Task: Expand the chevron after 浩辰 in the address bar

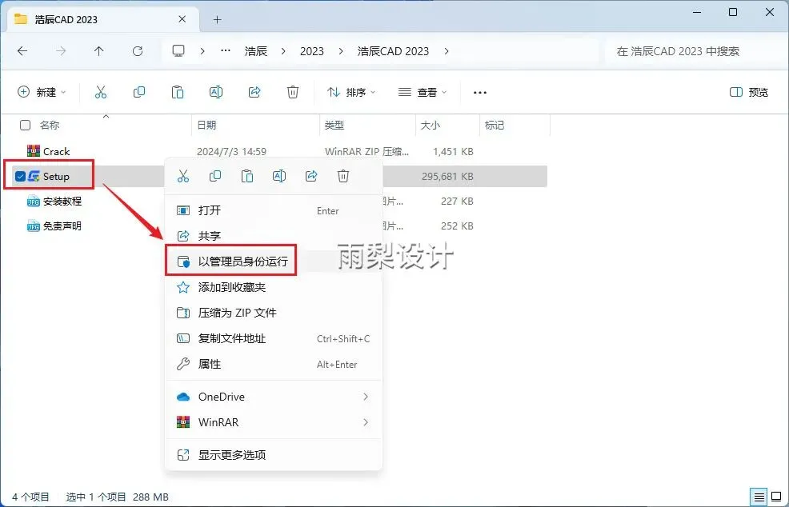Action: point(284,51)
